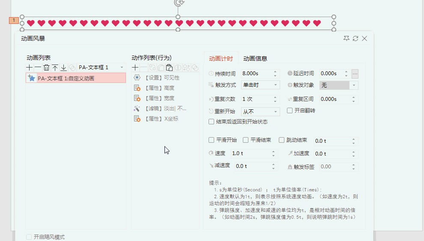Image resolution: width=424 pixels, height=241 pixels.
Task: Delete animation using the trash icon
Action: 47,68
